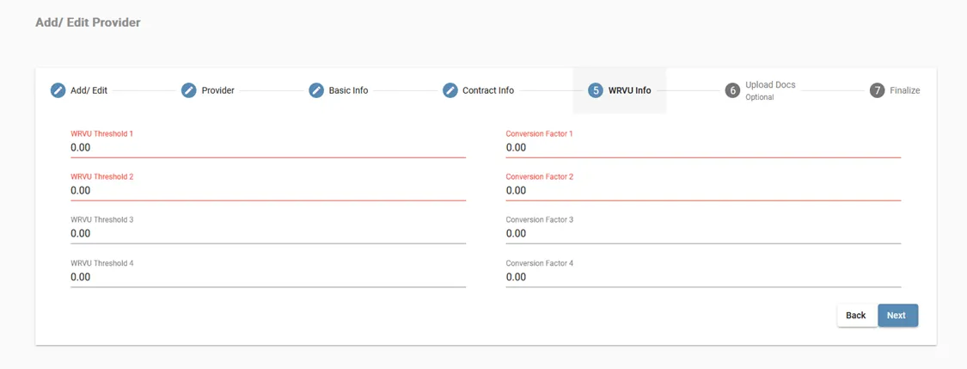Click the Contract Info step pencil icon
This screenshot has height=369, width=967.
click(450, 90)
